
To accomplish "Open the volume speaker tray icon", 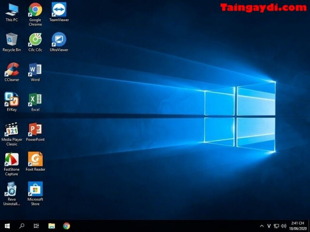I will tap(284, 226).
